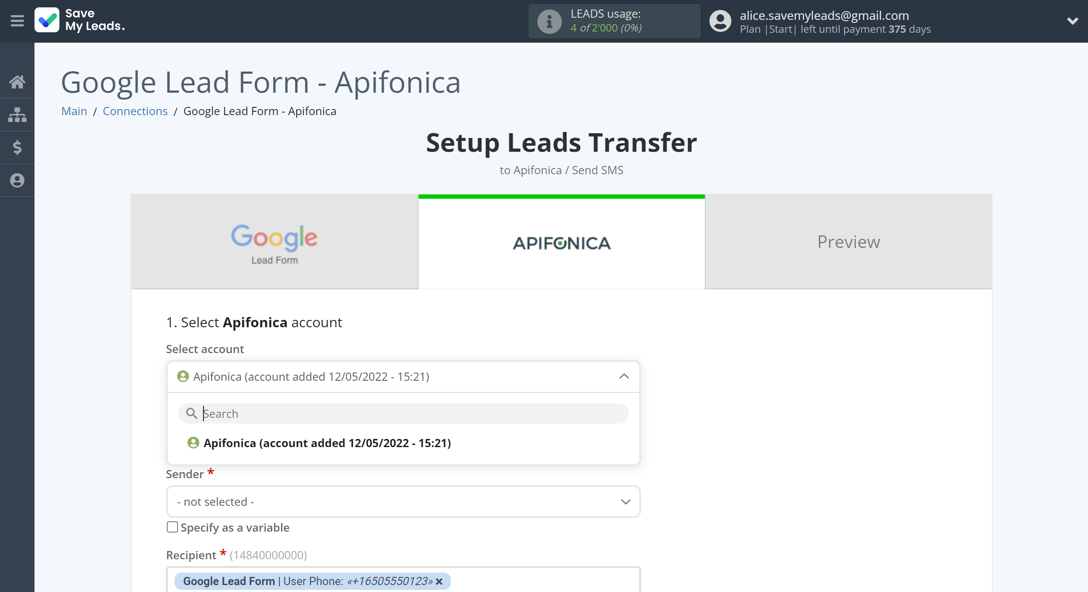
Task: Click the Main breadcrumb link
Action: (x=73, y=111)
